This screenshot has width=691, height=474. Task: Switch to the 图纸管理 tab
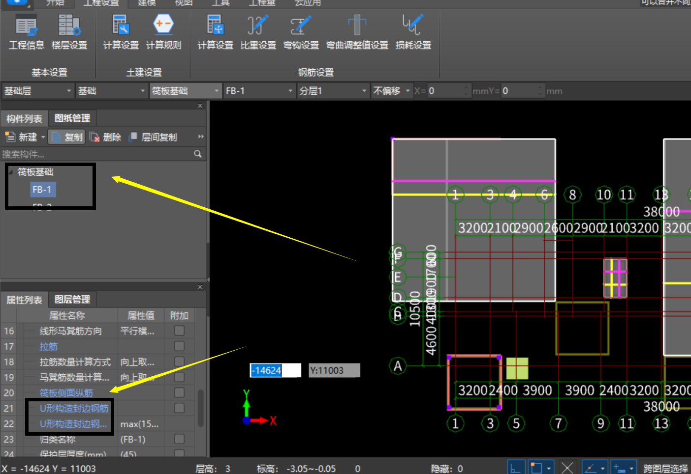[72, 118]
